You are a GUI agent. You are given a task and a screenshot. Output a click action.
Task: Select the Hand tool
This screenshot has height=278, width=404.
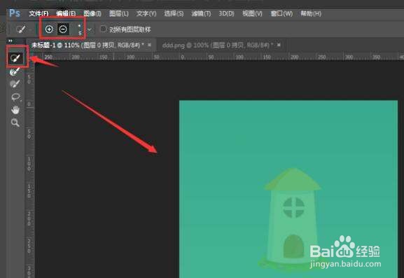coord(15,110)
